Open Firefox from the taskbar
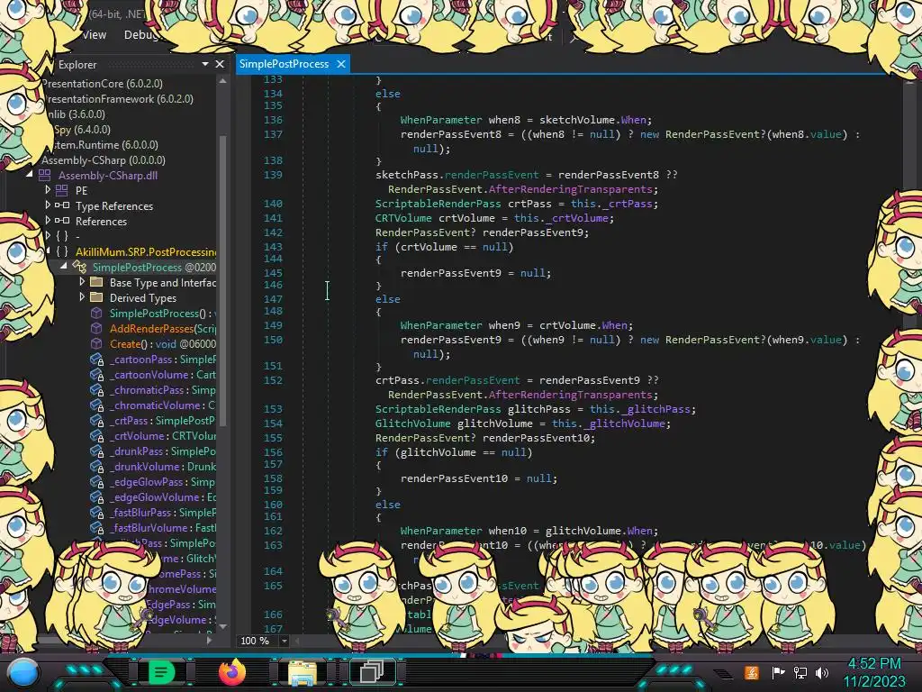The height and width of the screenshot is (692, 922). (231, 672)
